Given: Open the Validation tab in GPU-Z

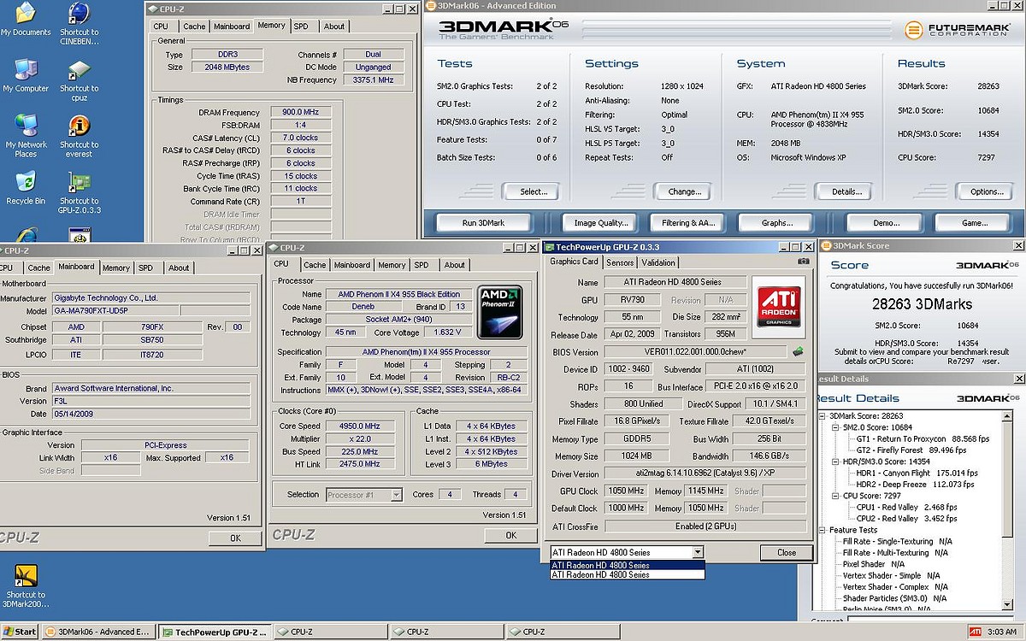Looking at the screenshot, I should point(657,262).
